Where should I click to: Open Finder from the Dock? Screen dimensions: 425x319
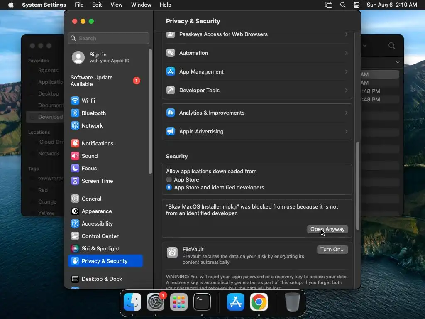pyautogui.click(x=132, y=302)
